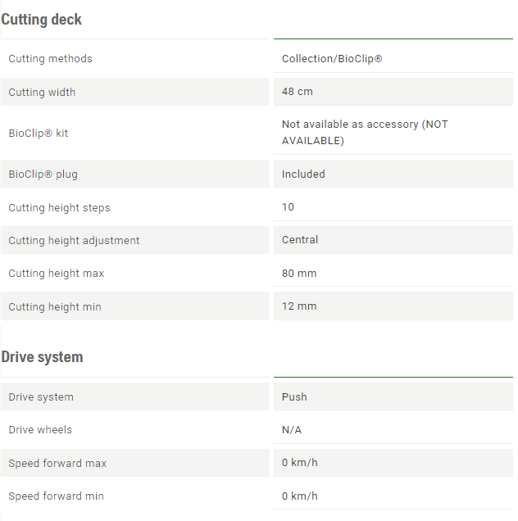Select the BioClip® plug label

[x=43, y=174]
